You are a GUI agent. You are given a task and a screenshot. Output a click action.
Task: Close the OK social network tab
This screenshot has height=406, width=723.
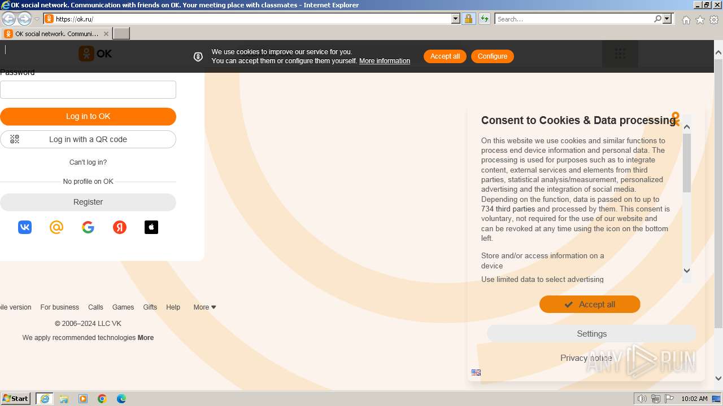[x=106, y=34]
